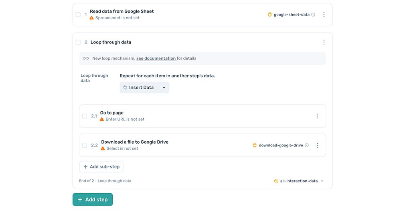Click the Add sub-step button
This screenshot has height=212, width=401.
(101, 166)
